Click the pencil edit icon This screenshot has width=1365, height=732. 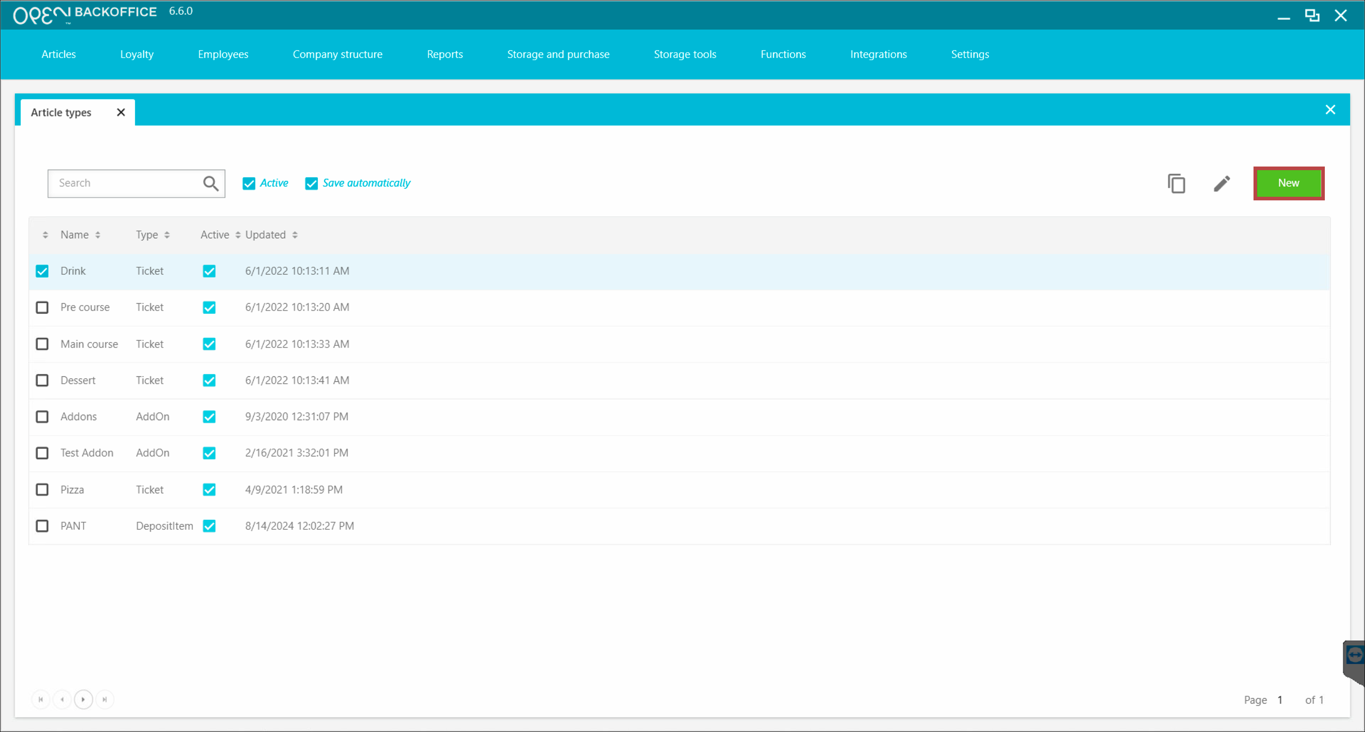tap(1221, 183)
